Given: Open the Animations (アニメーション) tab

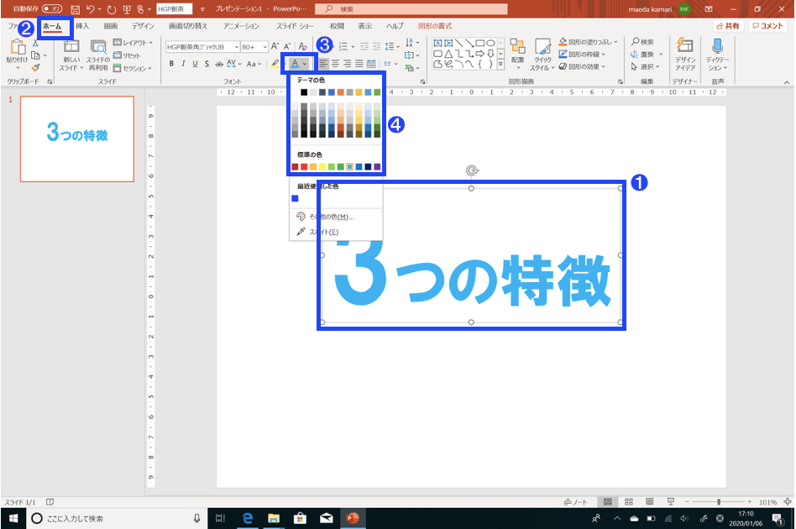Looking at the screenshot, I should tap(242, 26).
